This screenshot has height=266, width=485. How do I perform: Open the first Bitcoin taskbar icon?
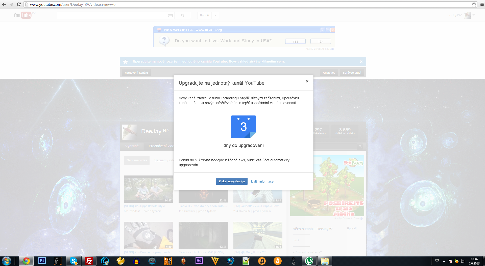pos(262,261)
